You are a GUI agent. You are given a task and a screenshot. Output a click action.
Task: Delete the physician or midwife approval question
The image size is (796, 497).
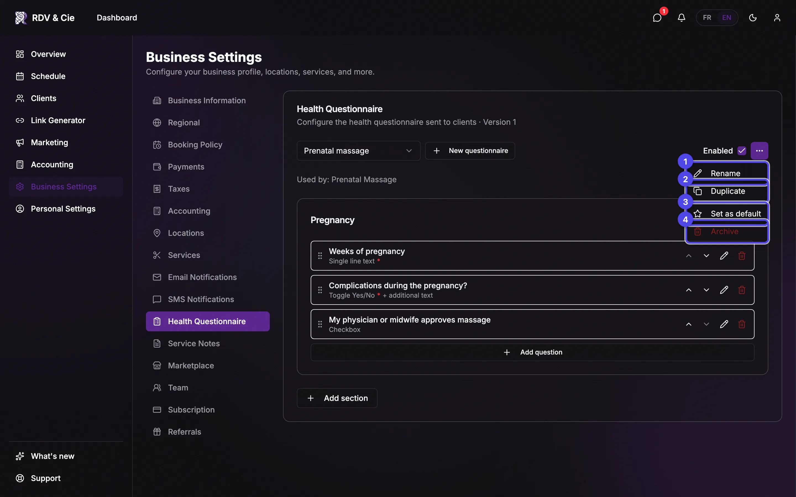(742, 324)
